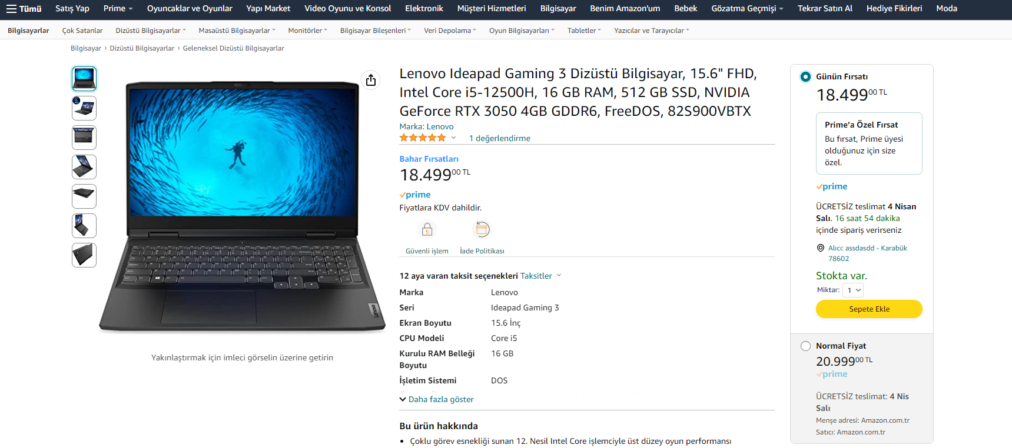Screen dimensions: 1012x448
Task: Expand the Taksitler installment options
Action: 540,276
